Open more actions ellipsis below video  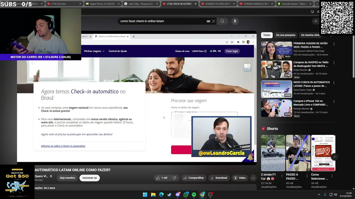[x=253, y=178]
